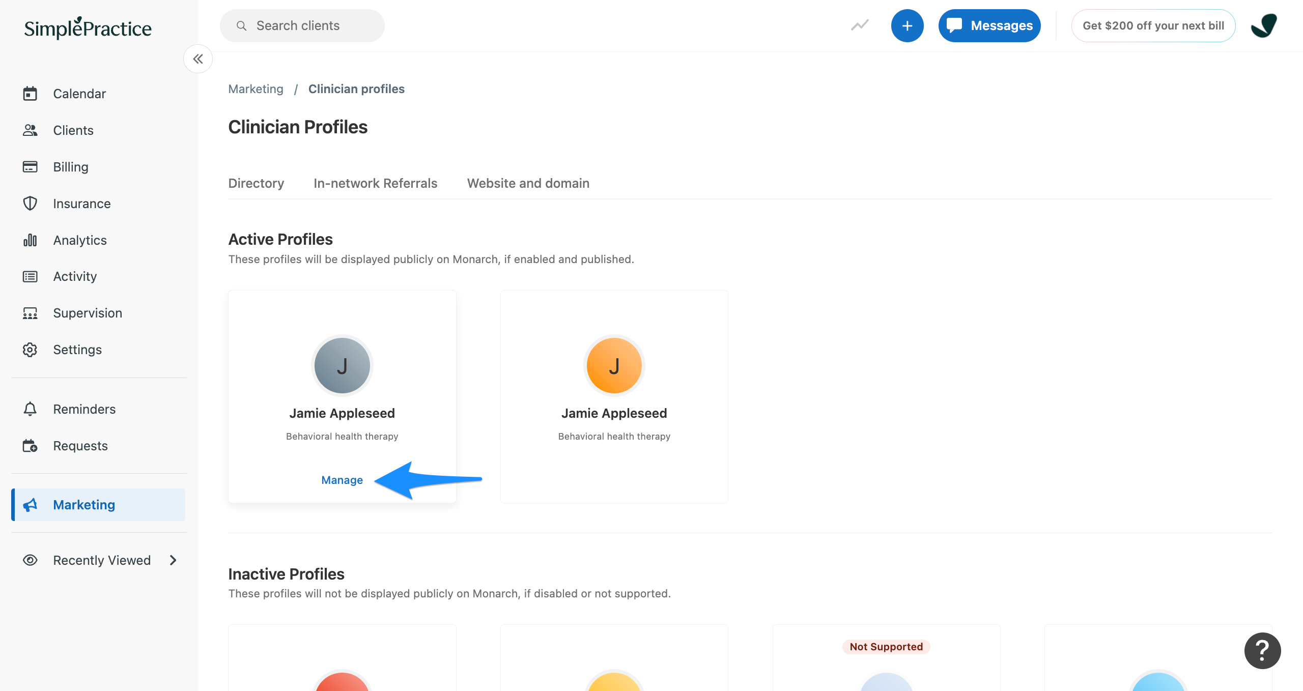Open Reminders via the bell icon

point(30,409)
